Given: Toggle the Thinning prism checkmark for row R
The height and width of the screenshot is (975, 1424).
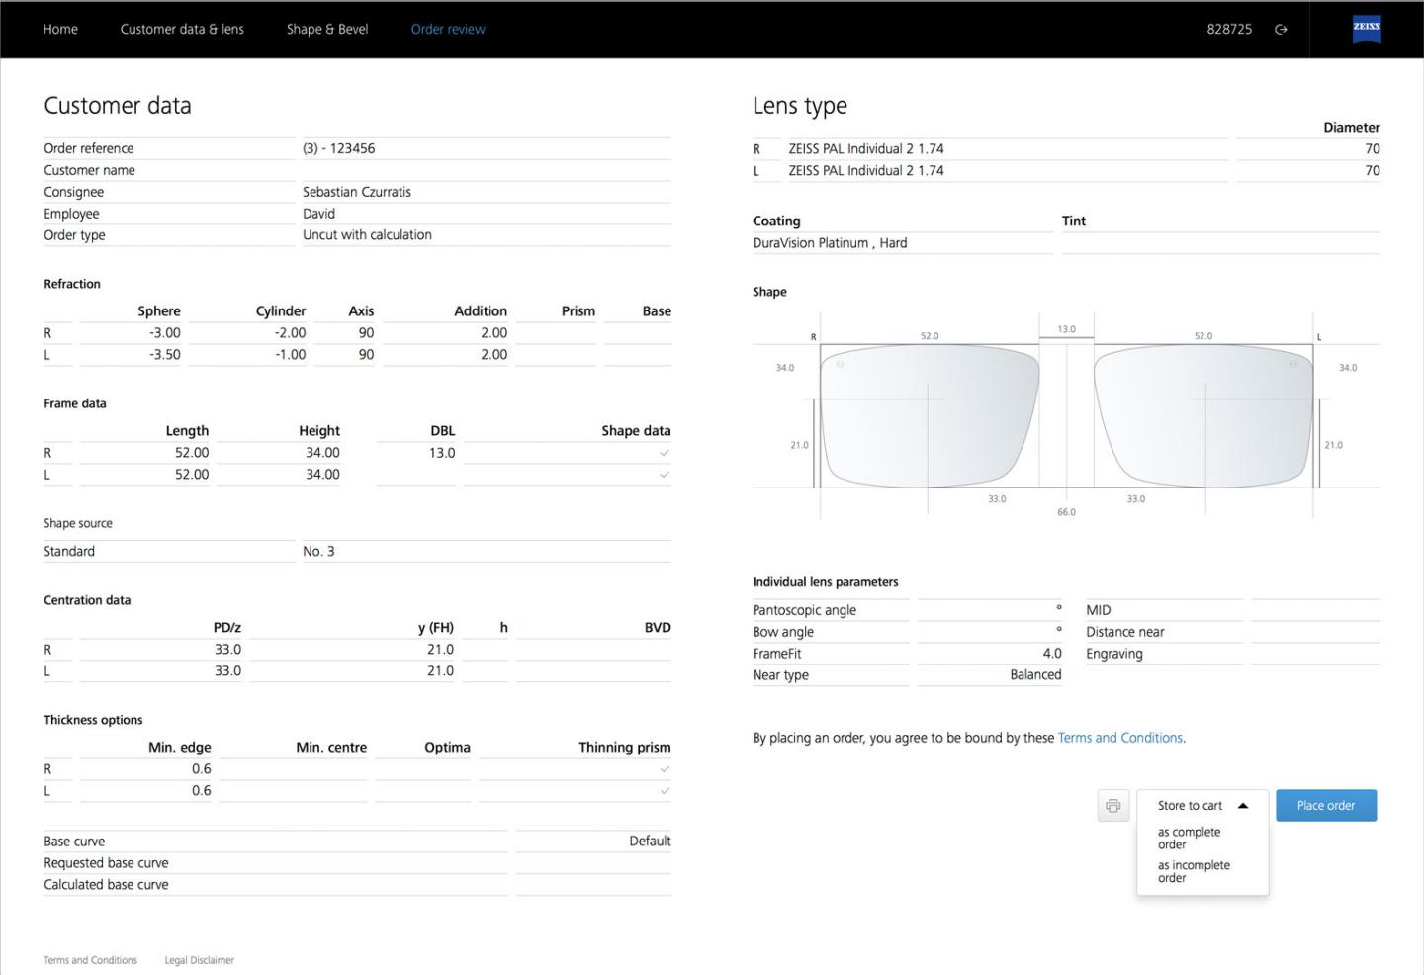Looking at the screenshot, I should point(665,768).
